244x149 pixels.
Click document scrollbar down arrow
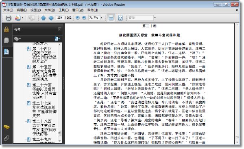click(237, 142)
